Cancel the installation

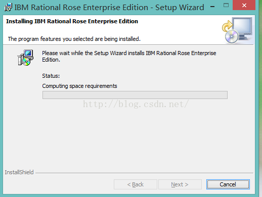(228, 184)
